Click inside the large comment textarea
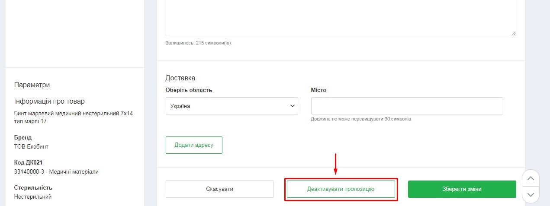550x206 pixels. (x=341, y=17)
